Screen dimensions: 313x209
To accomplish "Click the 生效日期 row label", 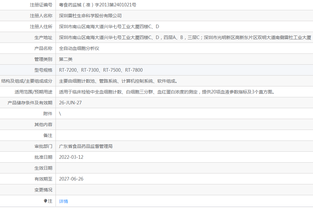I will coord(43,168).
